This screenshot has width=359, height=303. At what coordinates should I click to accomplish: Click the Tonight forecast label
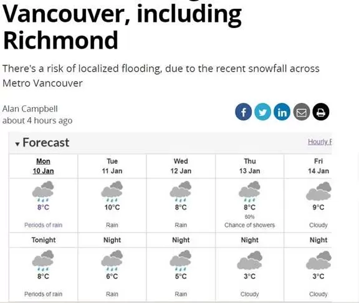coord(44,240)
